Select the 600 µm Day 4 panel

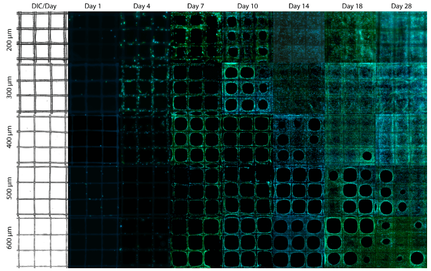tap(145, 242)
